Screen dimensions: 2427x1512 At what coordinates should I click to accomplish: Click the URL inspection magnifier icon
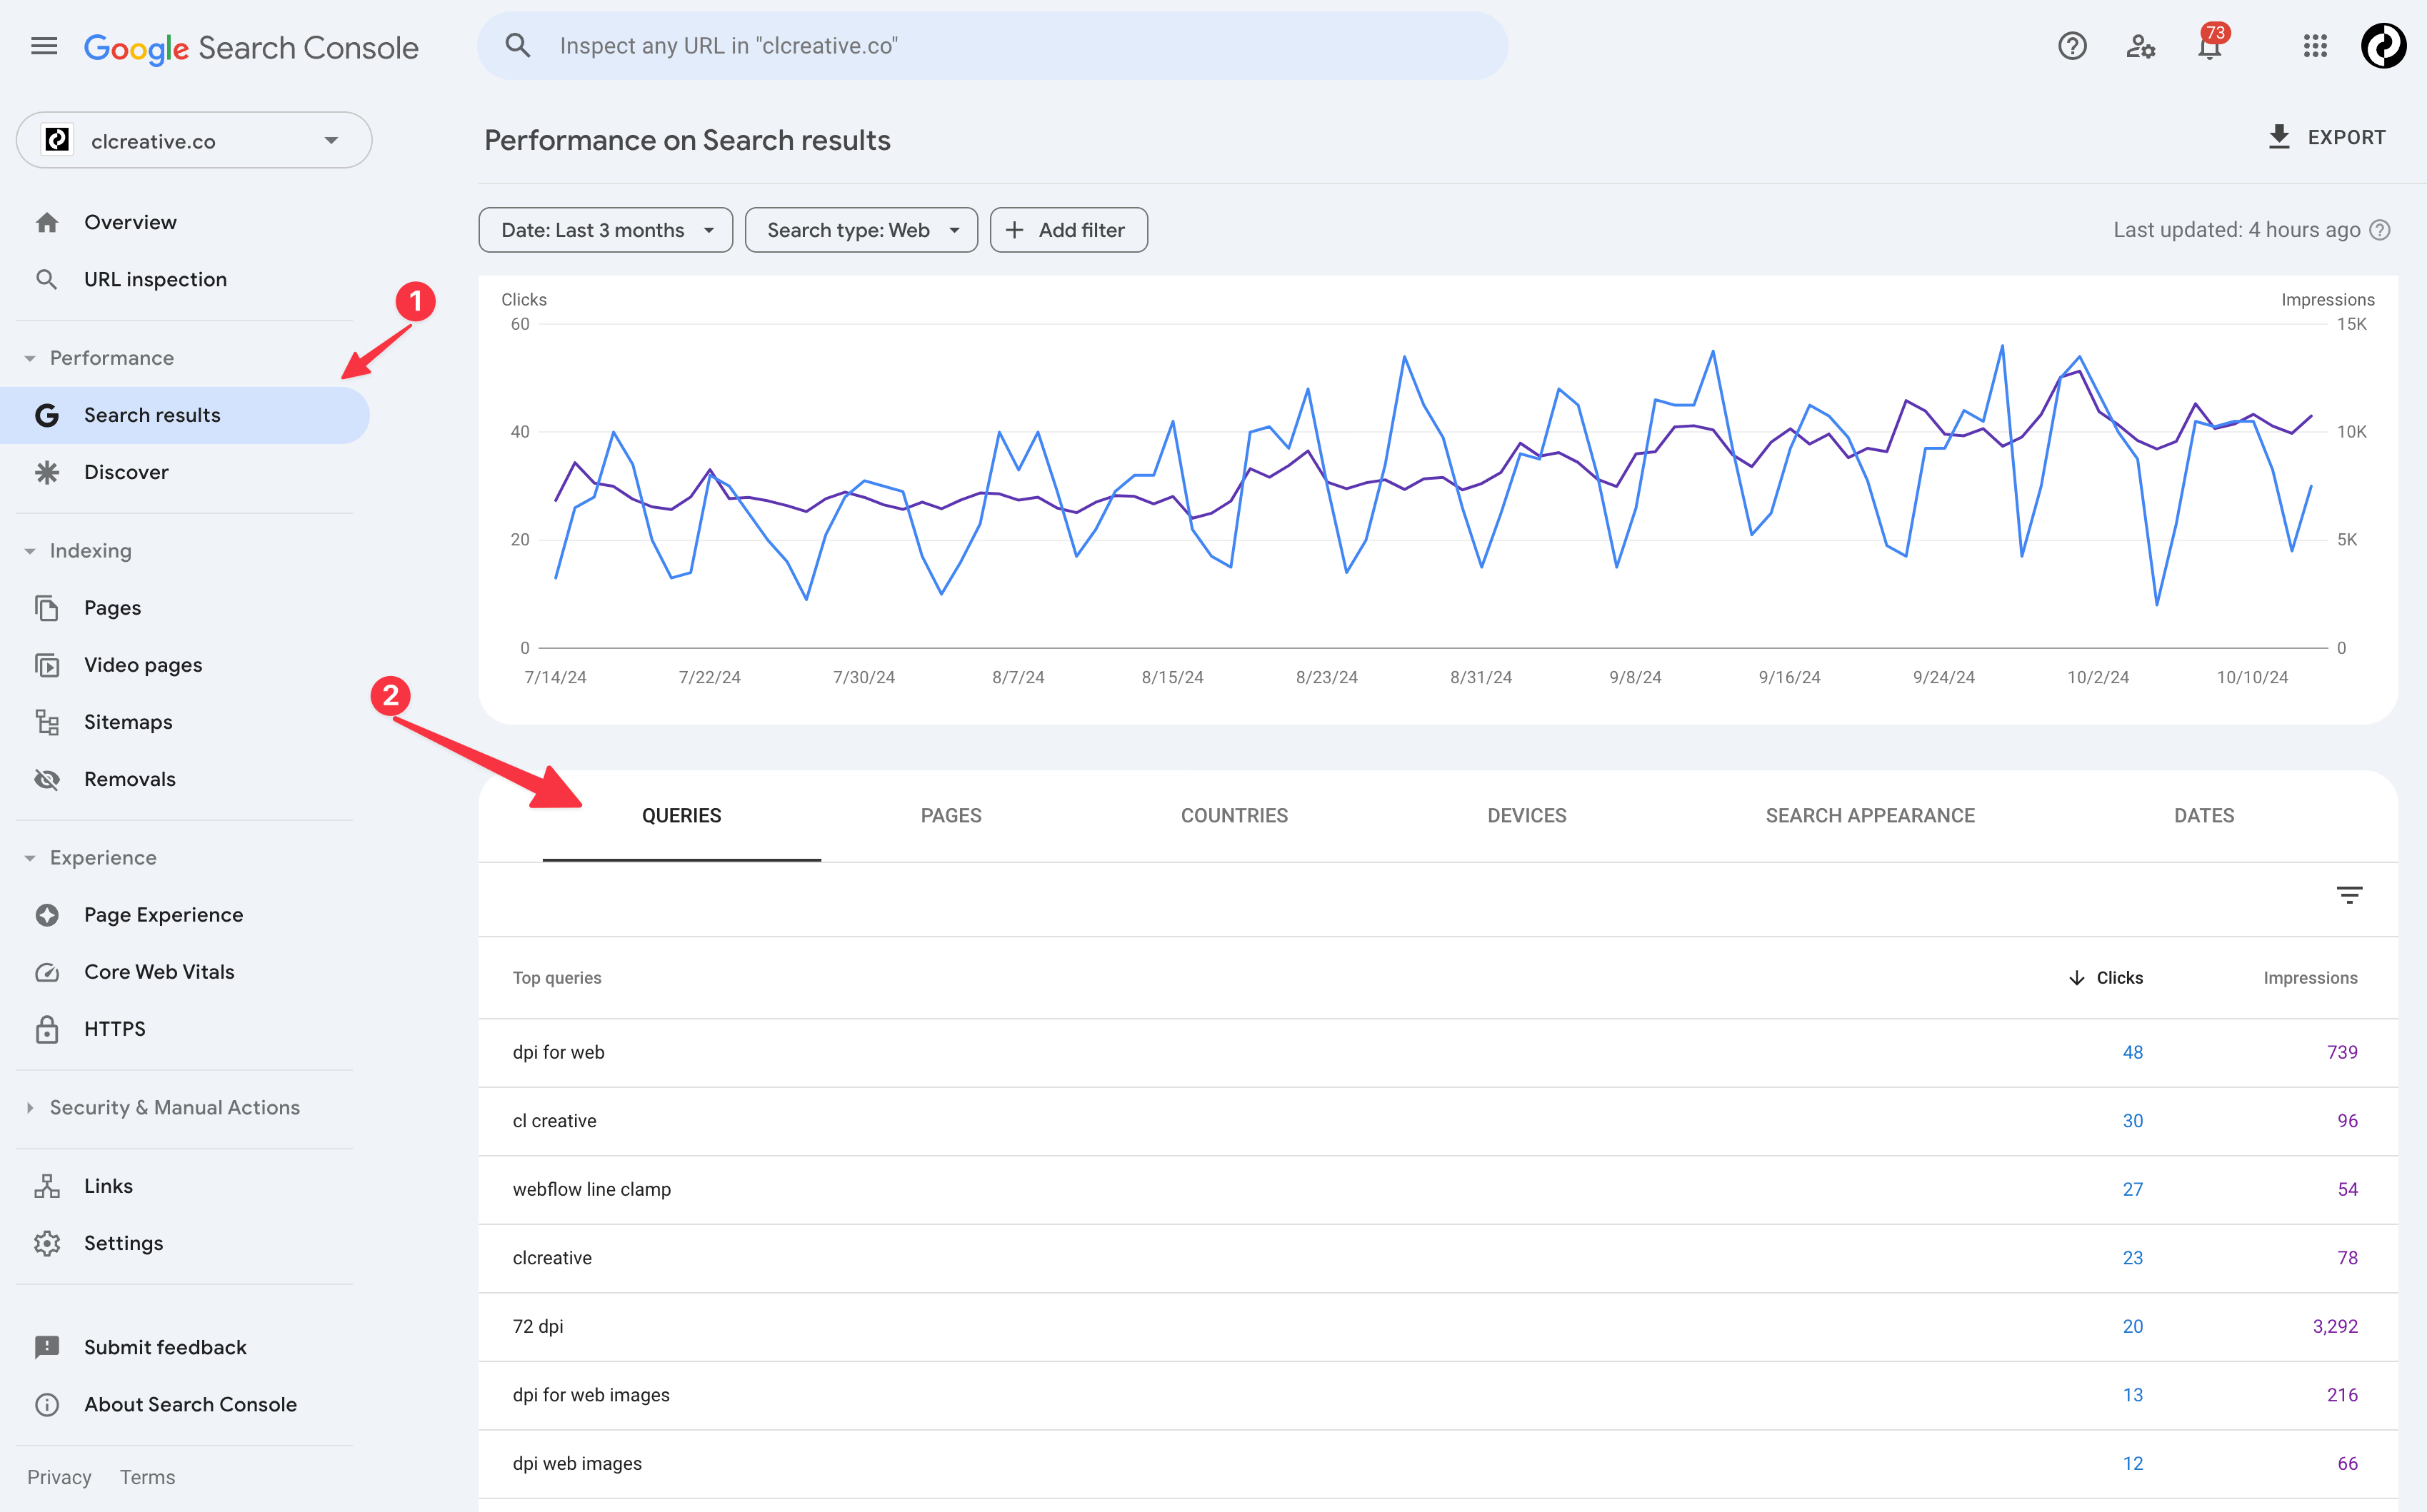tap(46, 279)
